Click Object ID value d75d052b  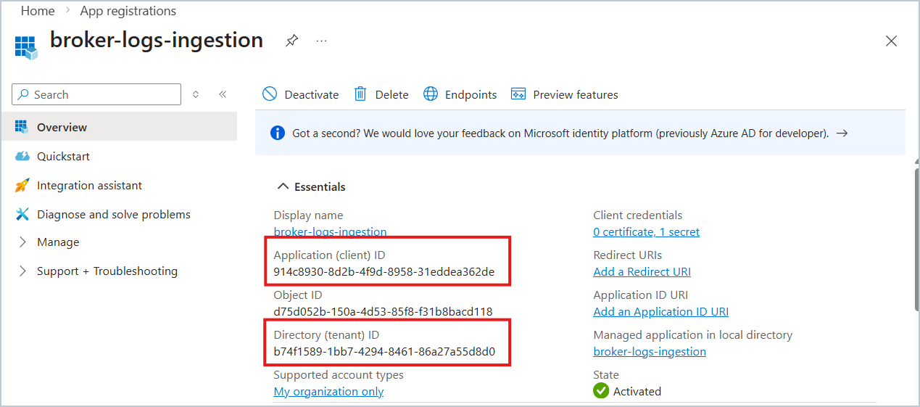[383, 312]
